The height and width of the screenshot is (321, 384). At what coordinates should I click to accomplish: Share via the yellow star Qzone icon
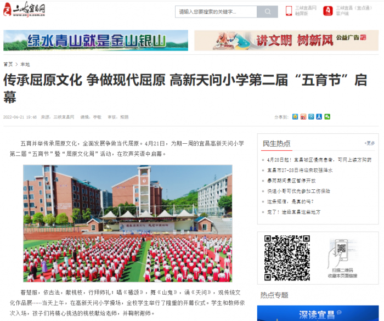point(295,117)
